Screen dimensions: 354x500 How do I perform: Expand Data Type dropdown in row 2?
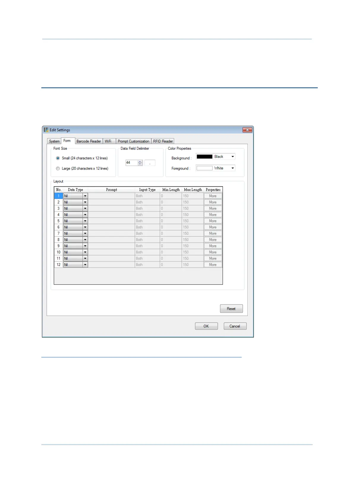click(85, 202)
